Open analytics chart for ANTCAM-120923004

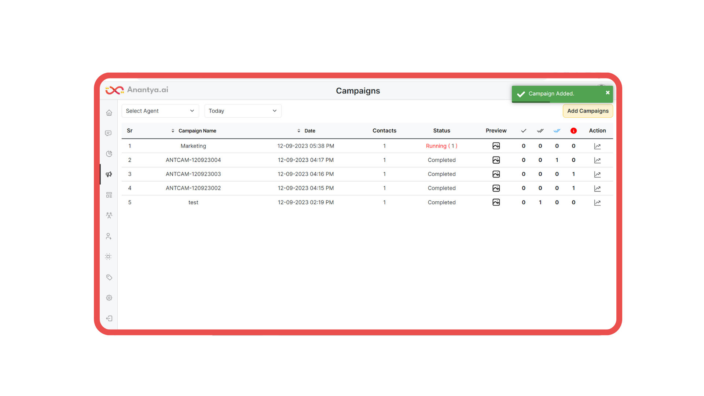click(597, 160)
